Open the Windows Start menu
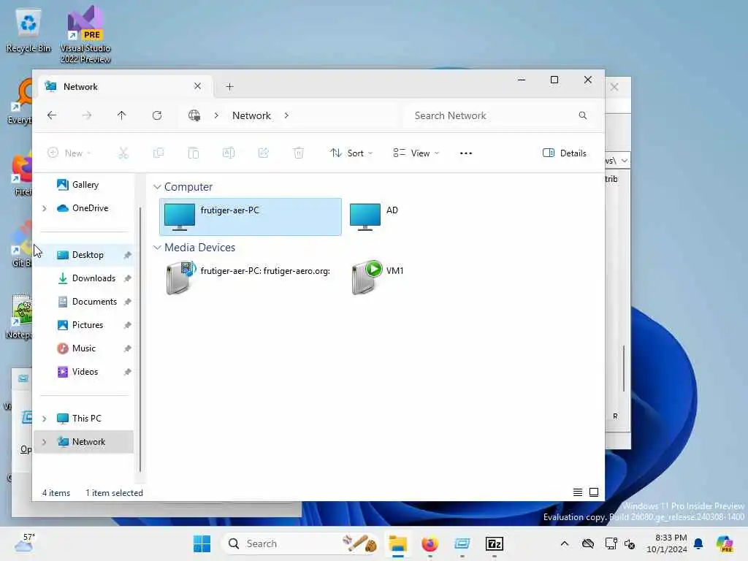Viewport: 748px width, 561px height. (x=202, y=543)
